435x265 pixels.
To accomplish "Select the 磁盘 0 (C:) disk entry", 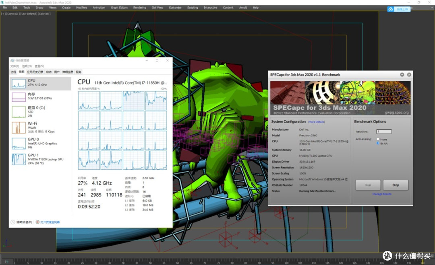I will click(41, 112).
